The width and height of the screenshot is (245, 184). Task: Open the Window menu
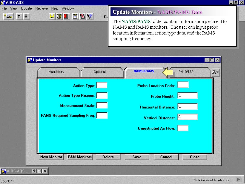(68, 8)
